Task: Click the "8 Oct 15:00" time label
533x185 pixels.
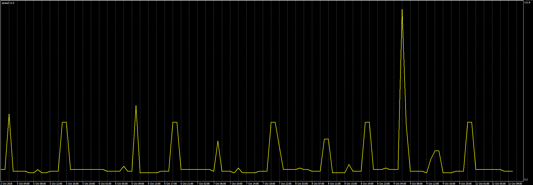Action: [x=351, y=183]
